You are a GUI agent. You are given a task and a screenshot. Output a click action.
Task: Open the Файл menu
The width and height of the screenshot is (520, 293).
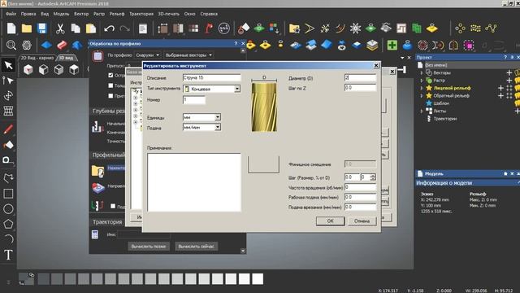(11, 14)
